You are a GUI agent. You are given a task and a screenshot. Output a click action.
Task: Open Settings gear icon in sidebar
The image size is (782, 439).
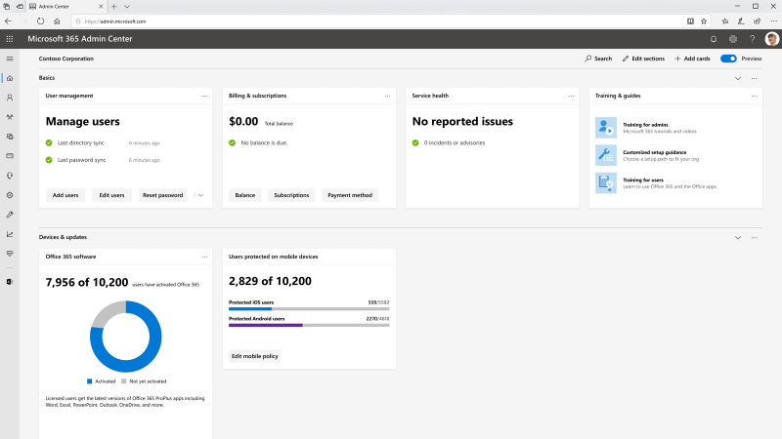coord(10,195)
